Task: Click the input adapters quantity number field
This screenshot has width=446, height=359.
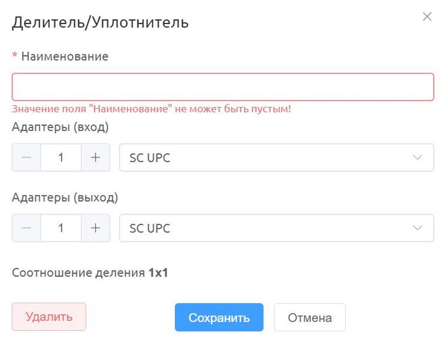Action: 61,157
